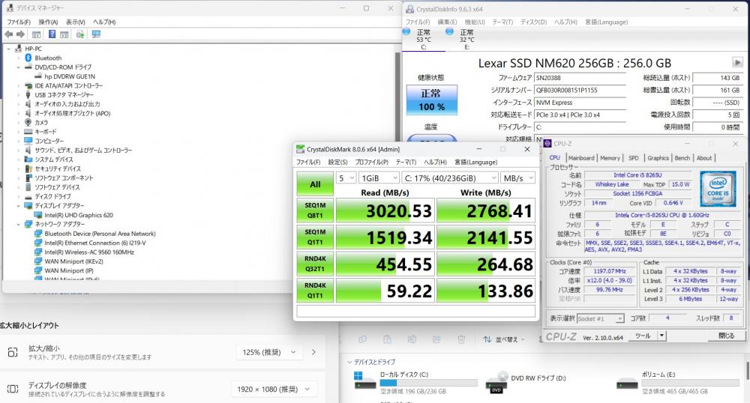Click the DVD RW Drive (D:) icon
750x403 pixels.
click(496, 381)
